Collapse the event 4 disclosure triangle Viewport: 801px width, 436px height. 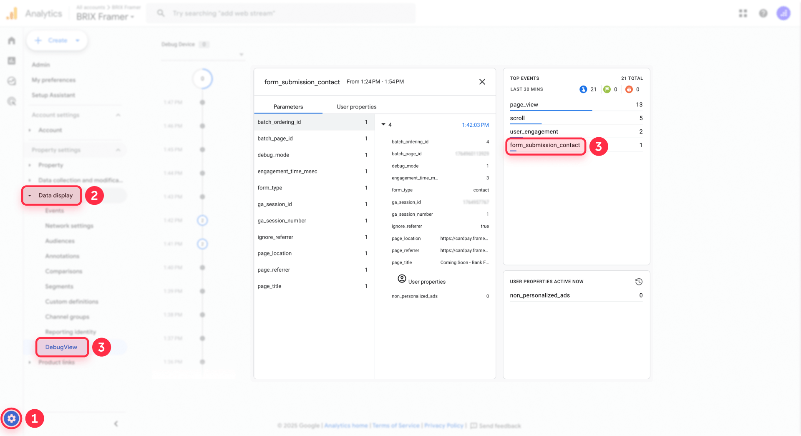click(383, 124)
